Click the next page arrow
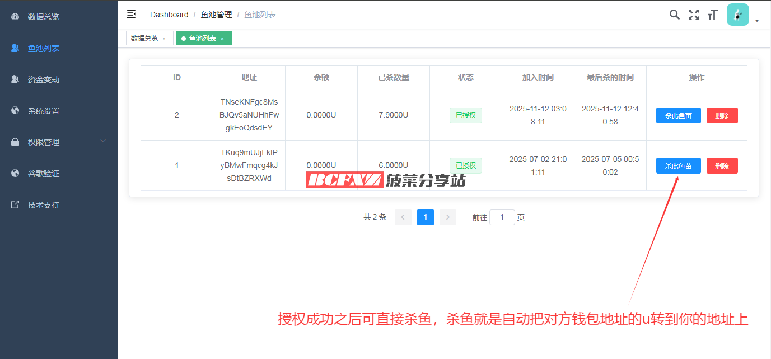Screen dimensions: 771x359 click(x=448, y=217)
